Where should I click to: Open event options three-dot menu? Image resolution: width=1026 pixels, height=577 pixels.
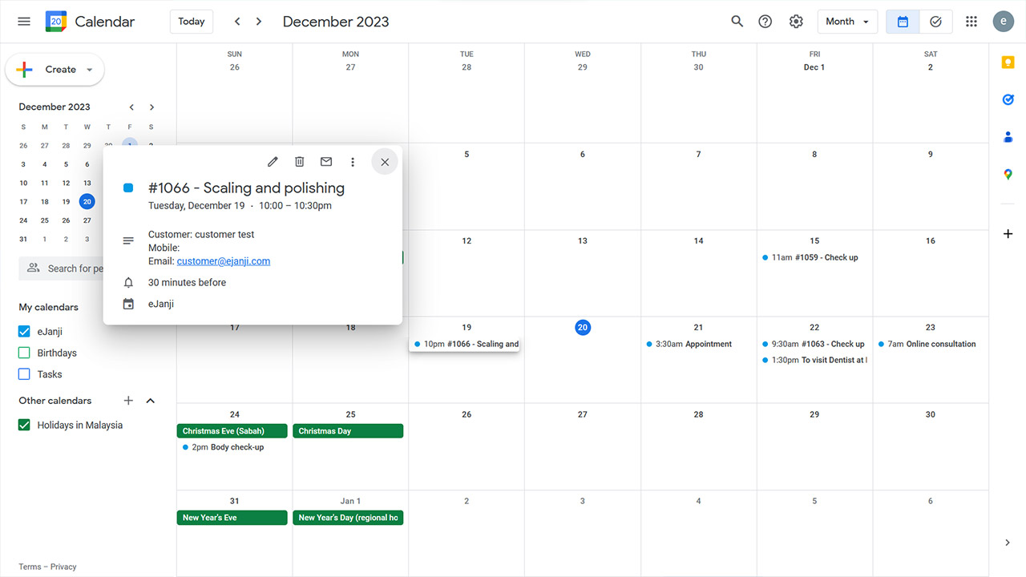(353, 162)
